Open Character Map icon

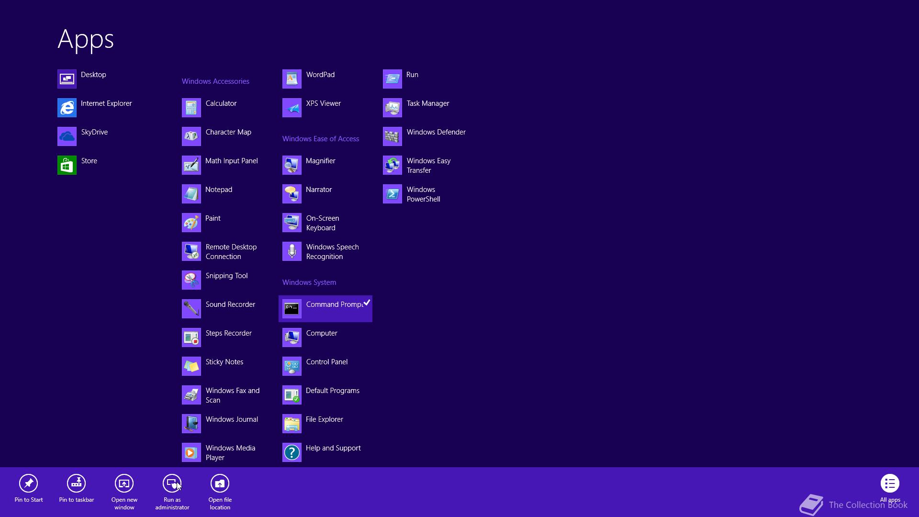191,136
